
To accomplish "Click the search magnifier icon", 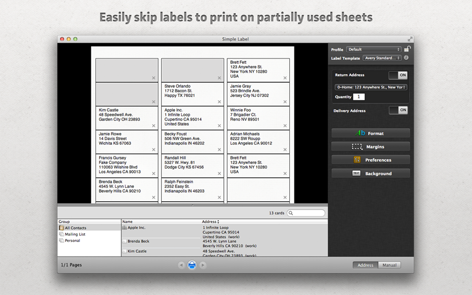I will tap(291, 213).
